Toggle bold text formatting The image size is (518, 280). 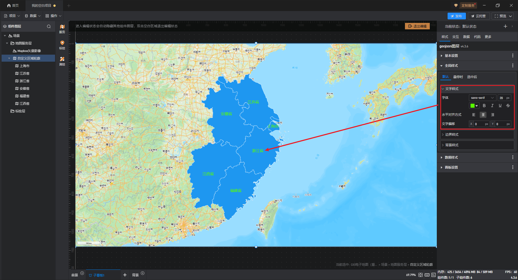point(484,106)
